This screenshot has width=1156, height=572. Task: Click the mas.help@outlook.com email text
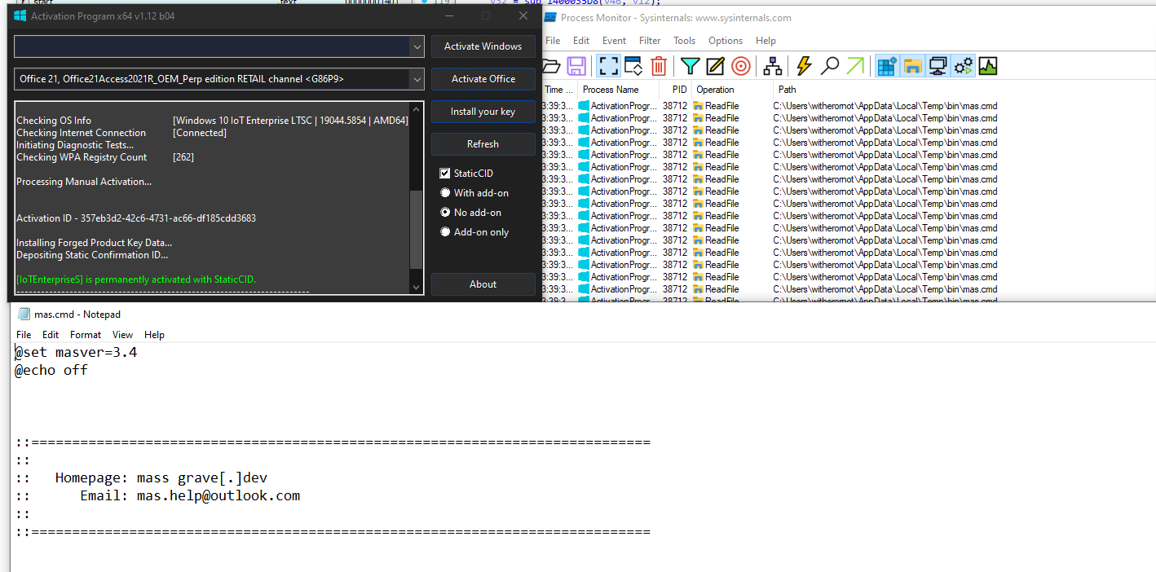[218, 496]
